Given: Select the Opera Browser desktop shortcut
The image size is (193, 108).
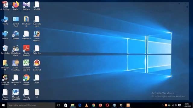Looking at the screenshot, I should click(5, 94).
